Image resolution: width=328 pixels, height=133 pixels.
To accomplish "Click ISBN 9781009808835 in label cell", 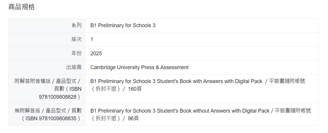I will click(x=51, y=119).
